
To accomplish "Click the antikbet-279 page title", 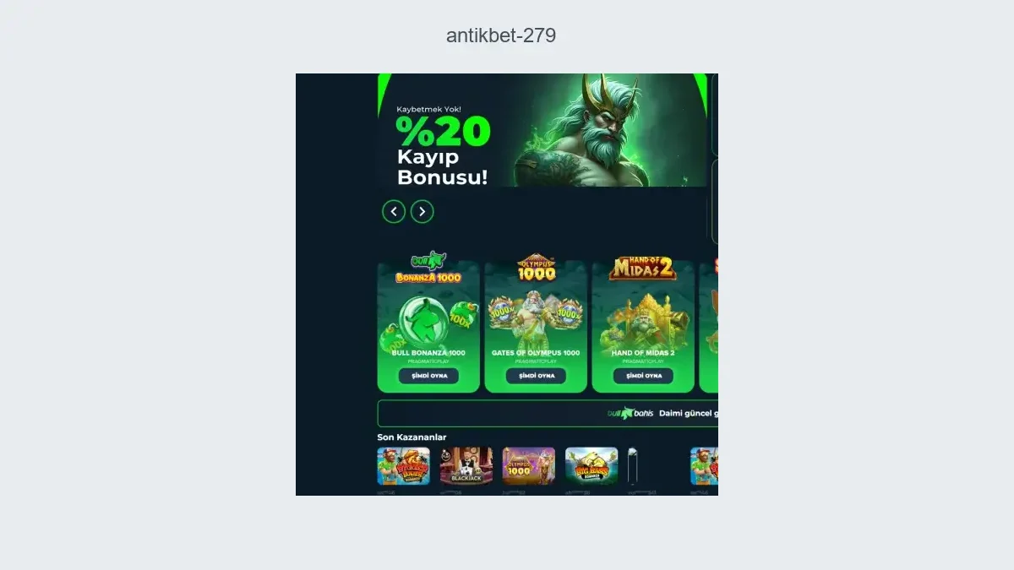I will [x=501, y=35].
